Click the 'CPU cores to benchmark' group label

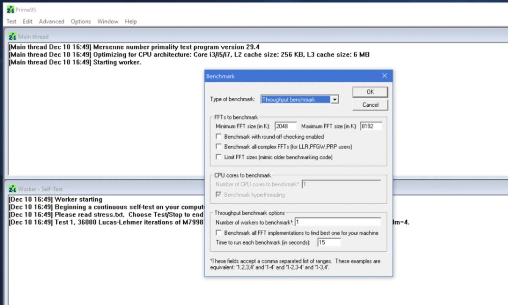pos(243,175)
